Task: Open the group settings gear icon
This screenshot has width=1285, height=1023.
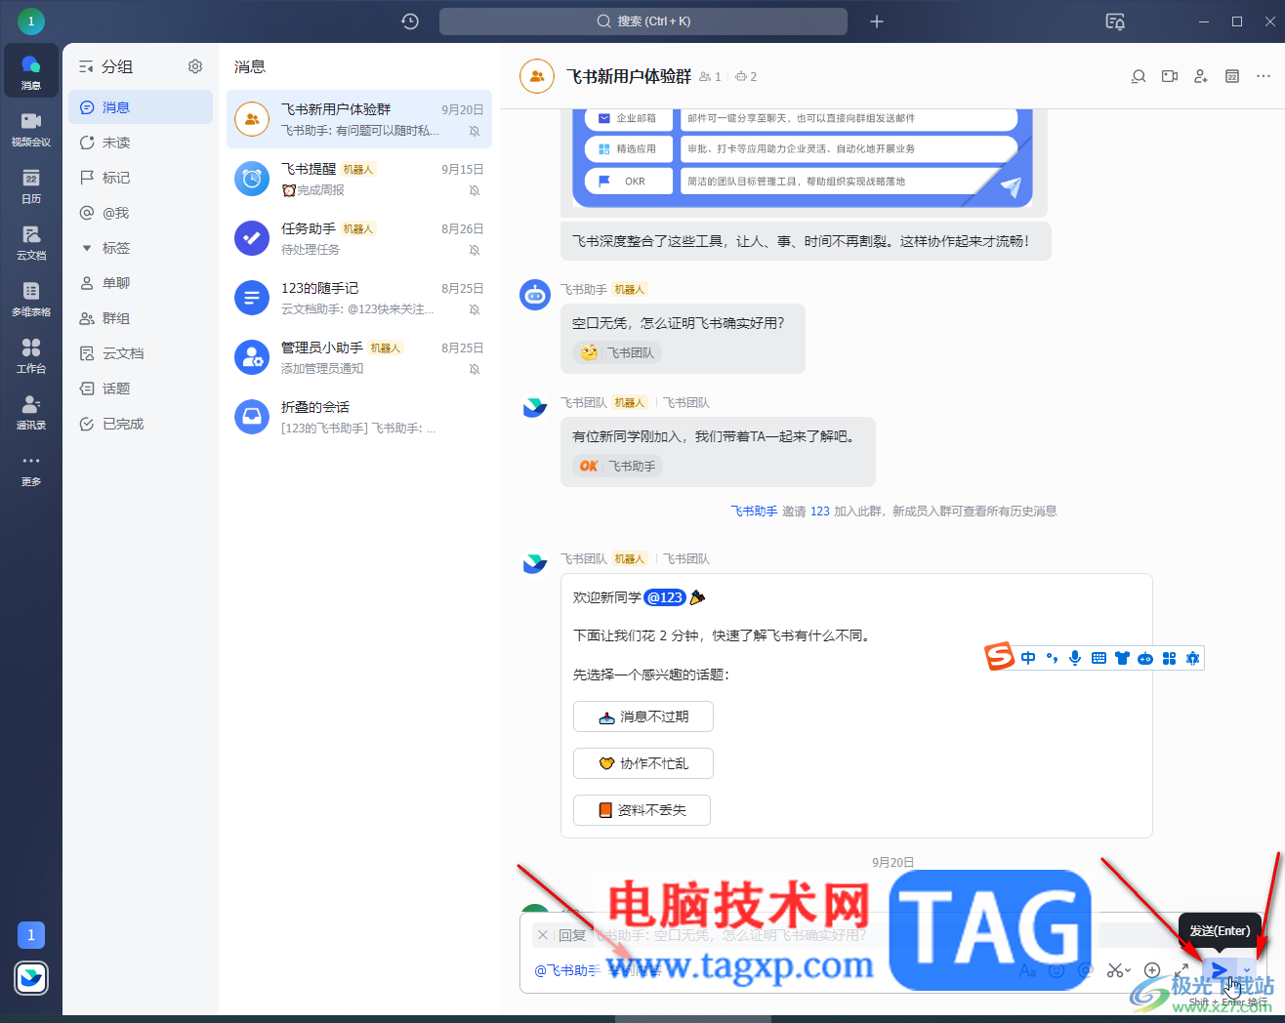Action: coord(195,66)
